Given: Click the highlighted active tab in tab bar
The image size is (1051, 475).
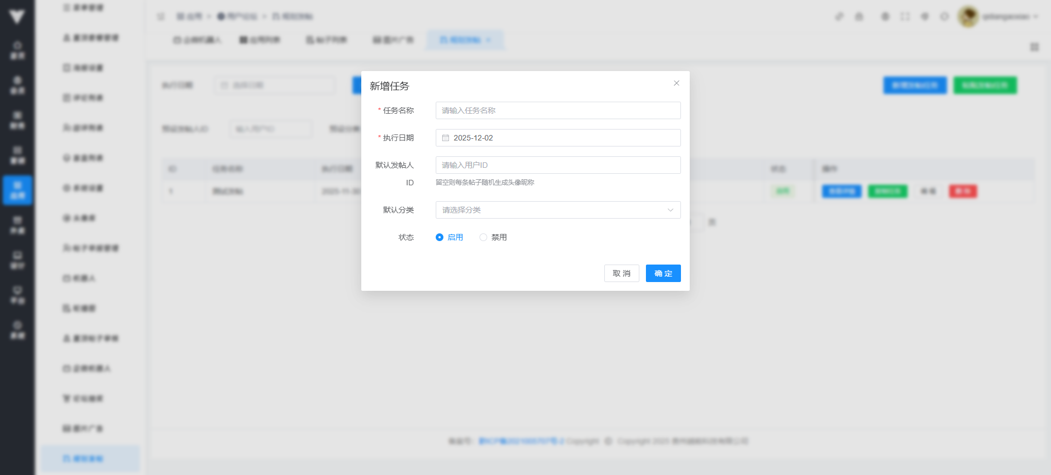Looking at the screenshot, I should tap(465, 40).
